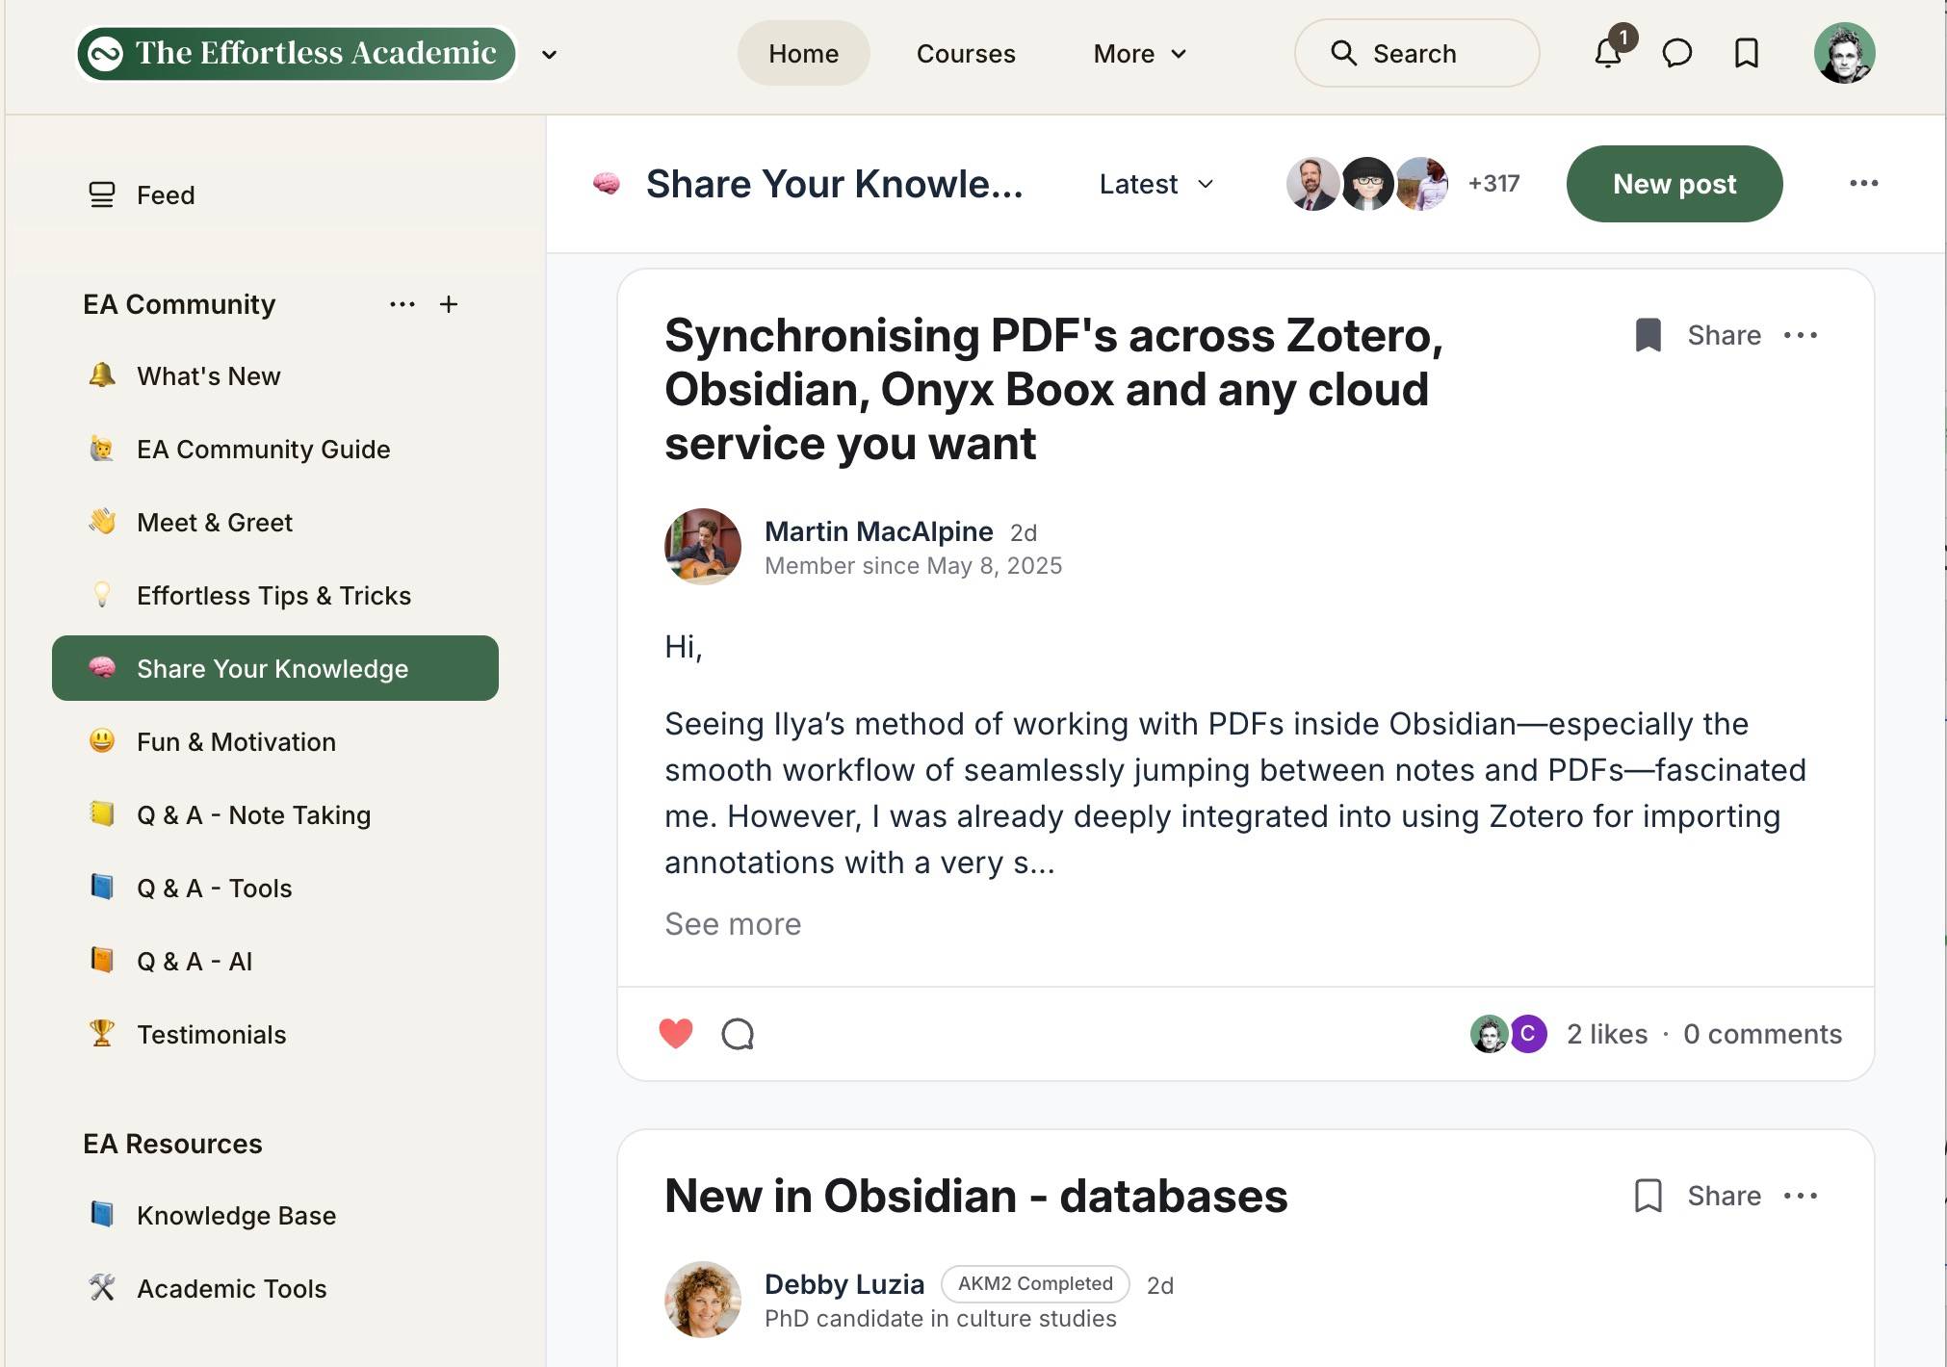Open EA Community section options dots
This screenshot has height=1367, width=1947.
click(x=402, y=304)
